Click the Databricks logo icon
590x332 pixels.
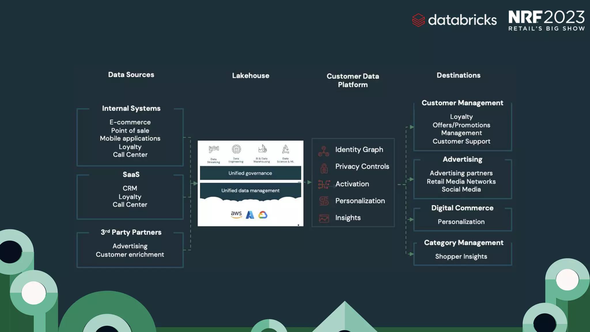[x=418, y=20]
